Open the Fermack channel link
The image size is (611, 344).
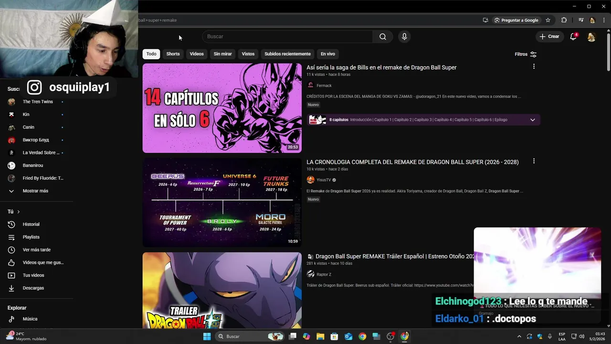(x=324, y=86)
